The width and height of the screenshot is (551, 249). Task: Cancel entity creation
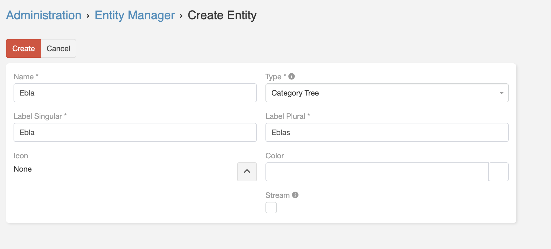(58, 48)
